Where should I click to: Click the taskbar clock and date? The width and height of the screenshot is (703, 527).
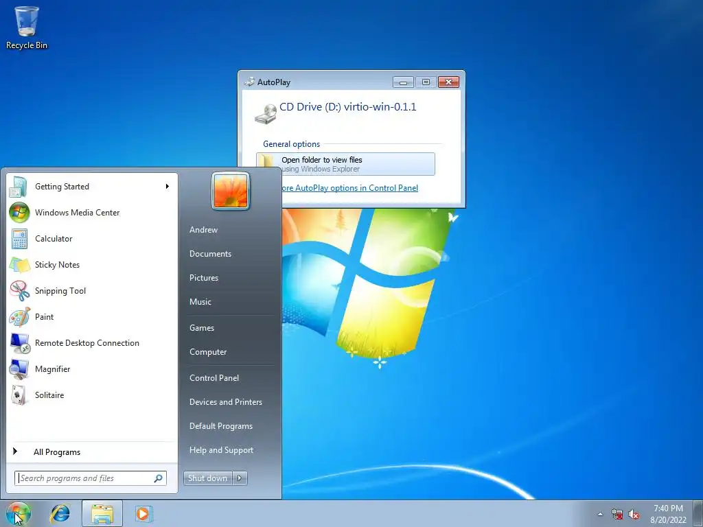668,514
